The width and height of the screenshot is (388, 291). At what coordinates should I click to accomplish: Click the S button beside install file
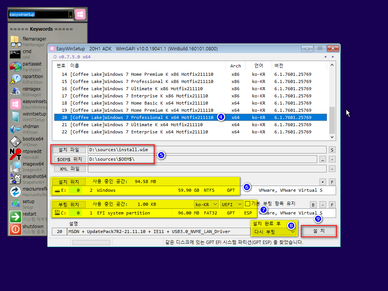(332, 150)
